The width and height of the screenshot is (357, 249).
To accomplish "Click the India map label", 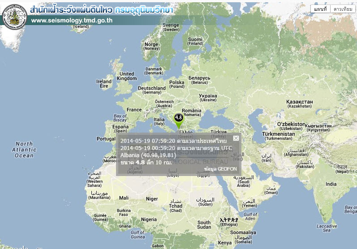I will pyautogui.click(x=331, y=184).
